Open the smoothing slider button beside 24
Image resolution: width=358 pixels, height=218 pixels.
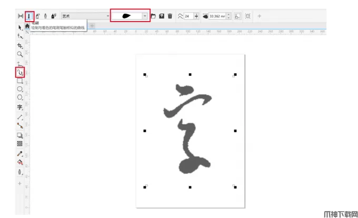pyautogui.click(x=196, y=16)
